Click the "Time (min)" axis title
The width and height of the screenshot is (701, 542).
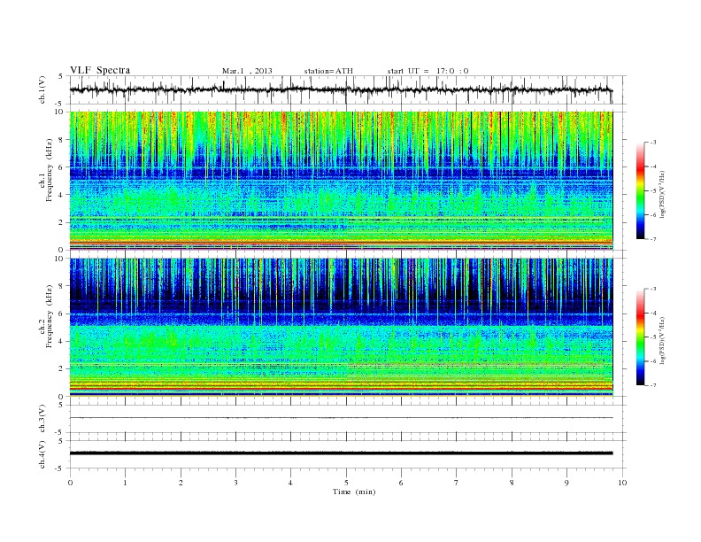point(354,492)
